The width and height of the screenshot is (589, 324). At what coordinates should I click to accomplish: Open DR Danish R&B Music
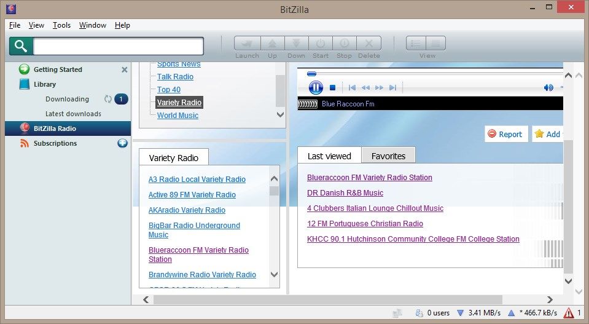[345, 193]
